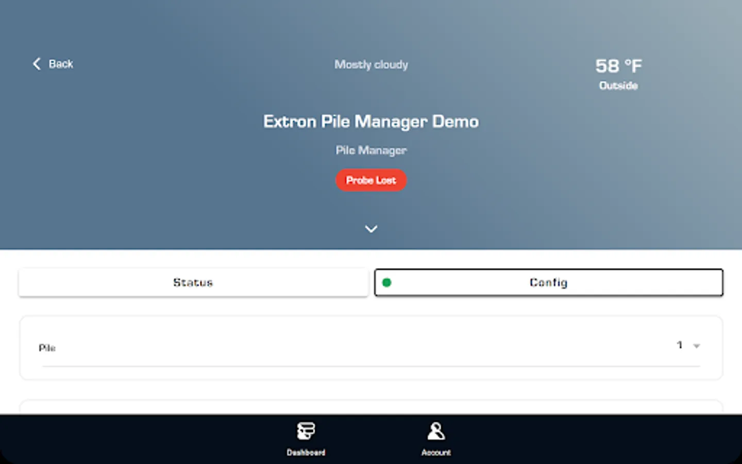The width and height of the screenshot is (742, 464).
Task: Open the Account person icon
Action: (x=436, y=431)
